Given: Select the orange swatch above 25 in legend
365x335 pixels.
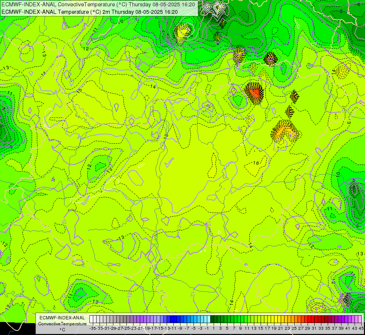Looking at the screenshot, I should pos(293,319).
